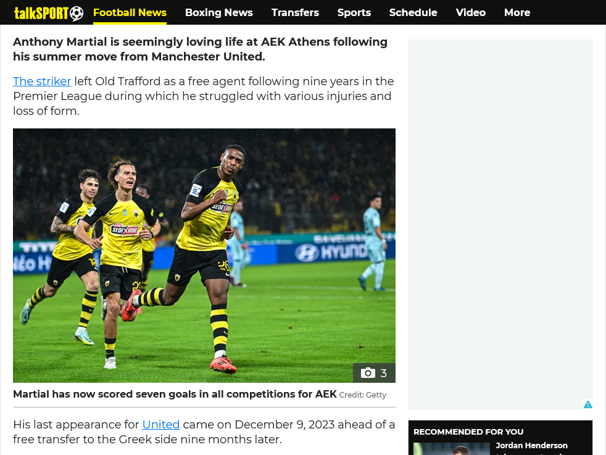606x455 pixels.
Task: Open the 'United' hyperlink
Action: [x=161, y=425]
